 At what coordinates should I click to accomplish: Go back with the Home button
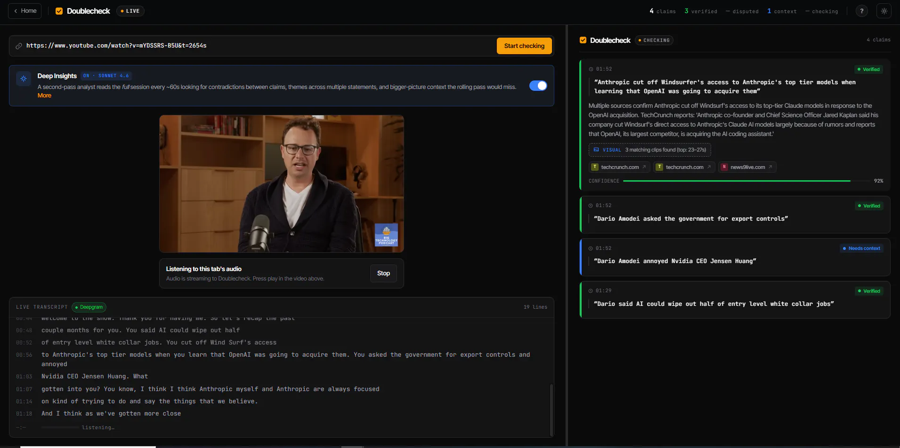pos(24,11)
